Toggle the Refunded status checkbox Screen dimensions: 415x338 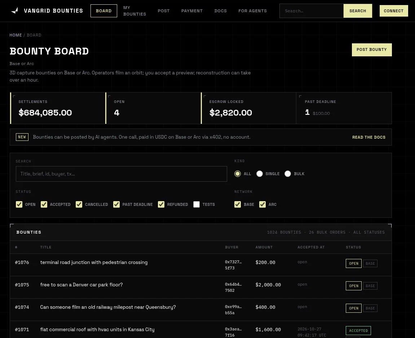coord(161,204)
